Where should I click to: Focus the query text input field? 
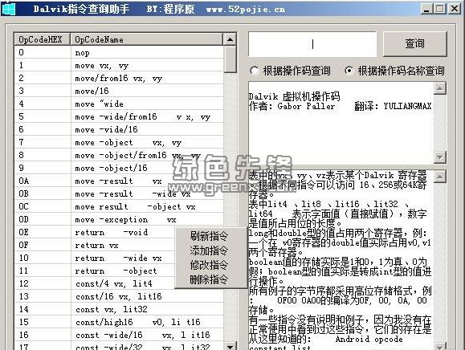pos(312,44)
